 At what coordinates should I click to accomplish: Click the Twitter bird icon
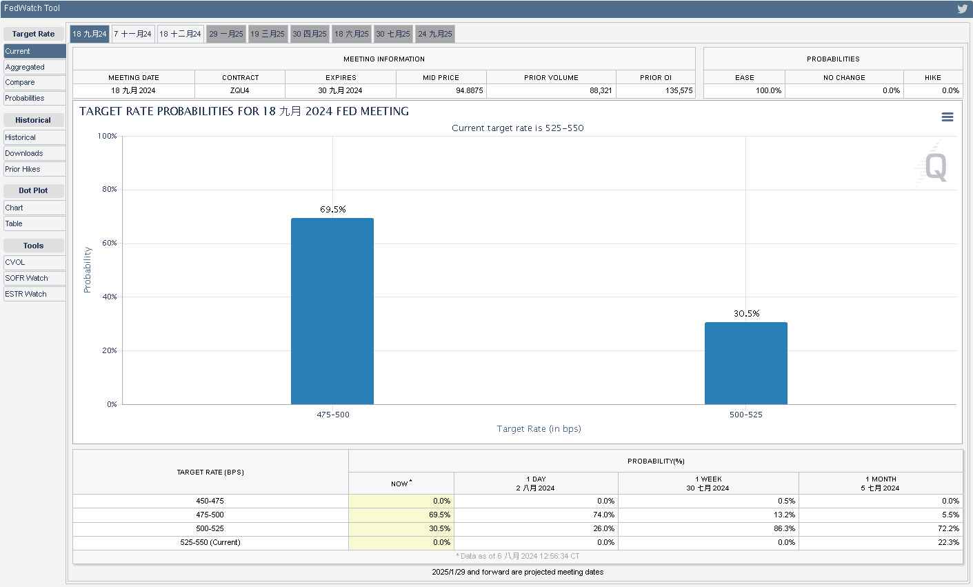pyautogui.click(x=962, y=9)
